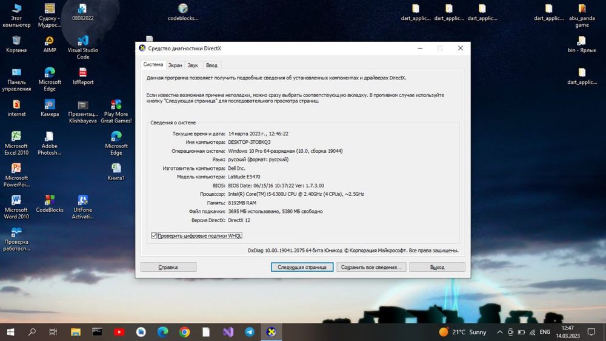Launch AIMP from the desktop
The image size is (606, 341).
[x=50, y=44]
